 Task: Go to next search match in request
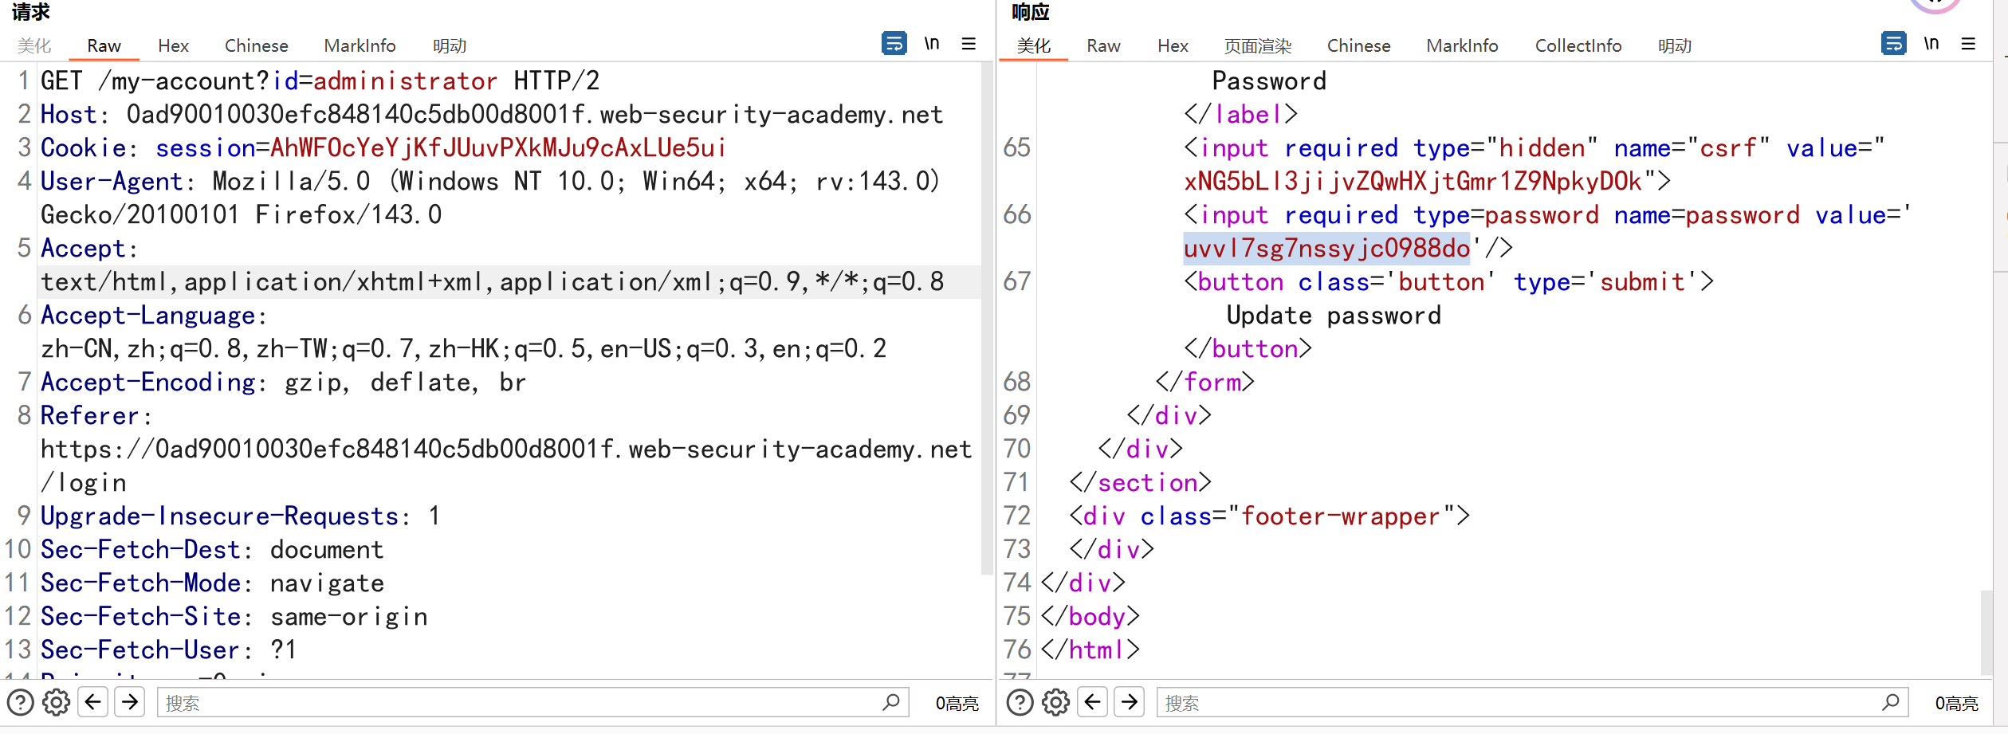(130, 702)
